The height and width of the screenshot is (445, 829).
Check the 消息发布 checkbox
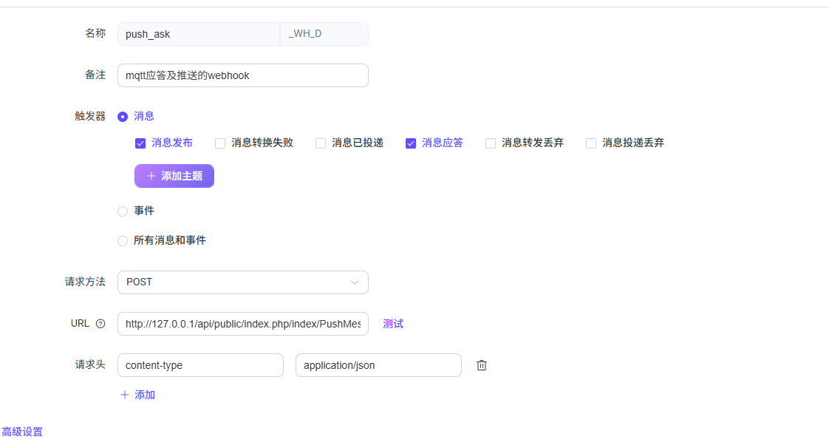(140, 143)
